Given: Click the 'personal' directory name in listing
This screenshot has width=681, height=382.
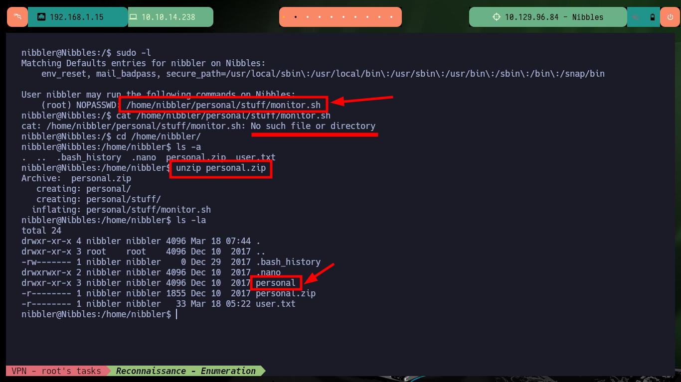Looking at the screenshot, I should tap(276, 283).
